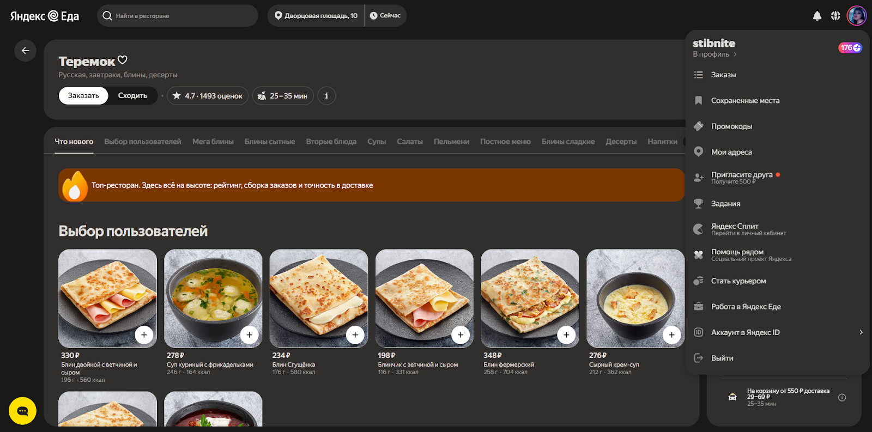Go back with the arrow button
The height and width of the screenshot is (432, 872).
[25, 51]
